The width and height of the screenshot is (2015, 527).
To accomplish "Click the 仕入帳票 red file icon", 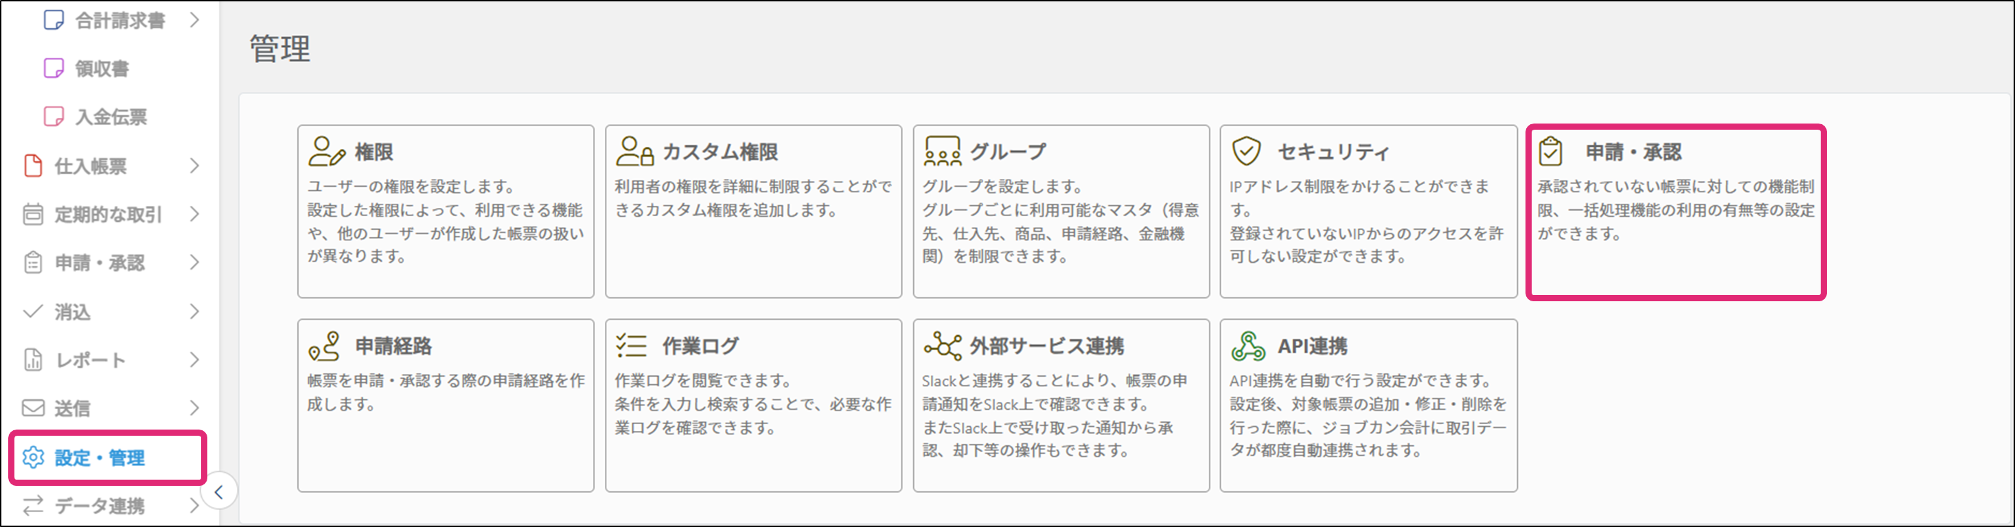I will [33, 165].
